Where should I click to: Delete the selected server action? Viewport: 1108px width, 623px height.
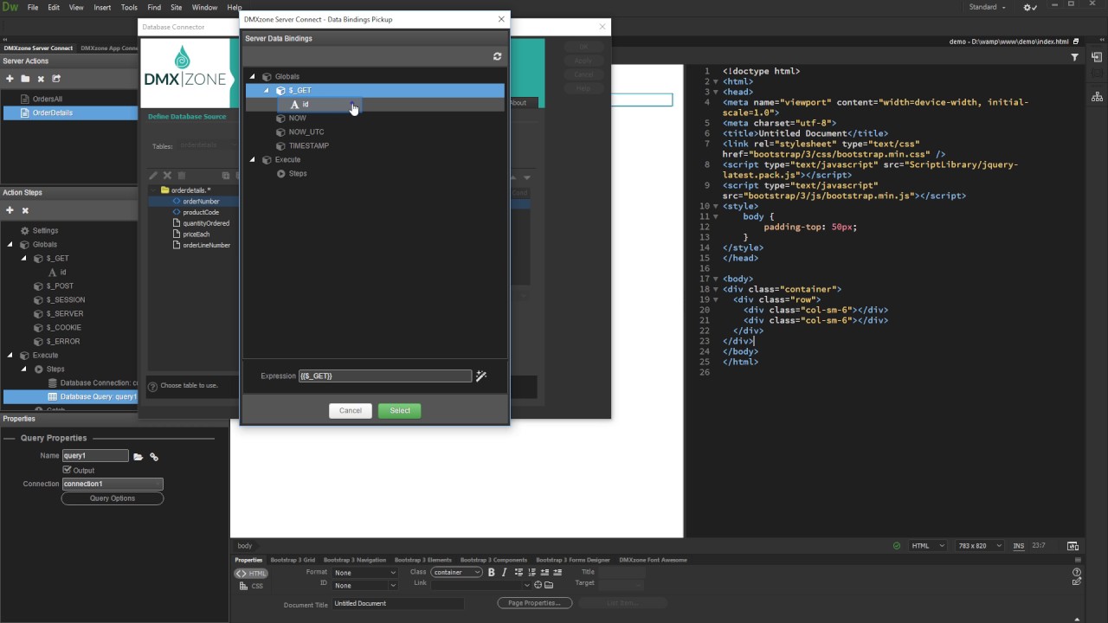pyautogui.click(x=41, y=79)
